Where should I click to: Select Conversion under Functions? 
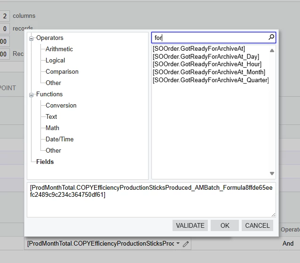(x=61, y=106)
